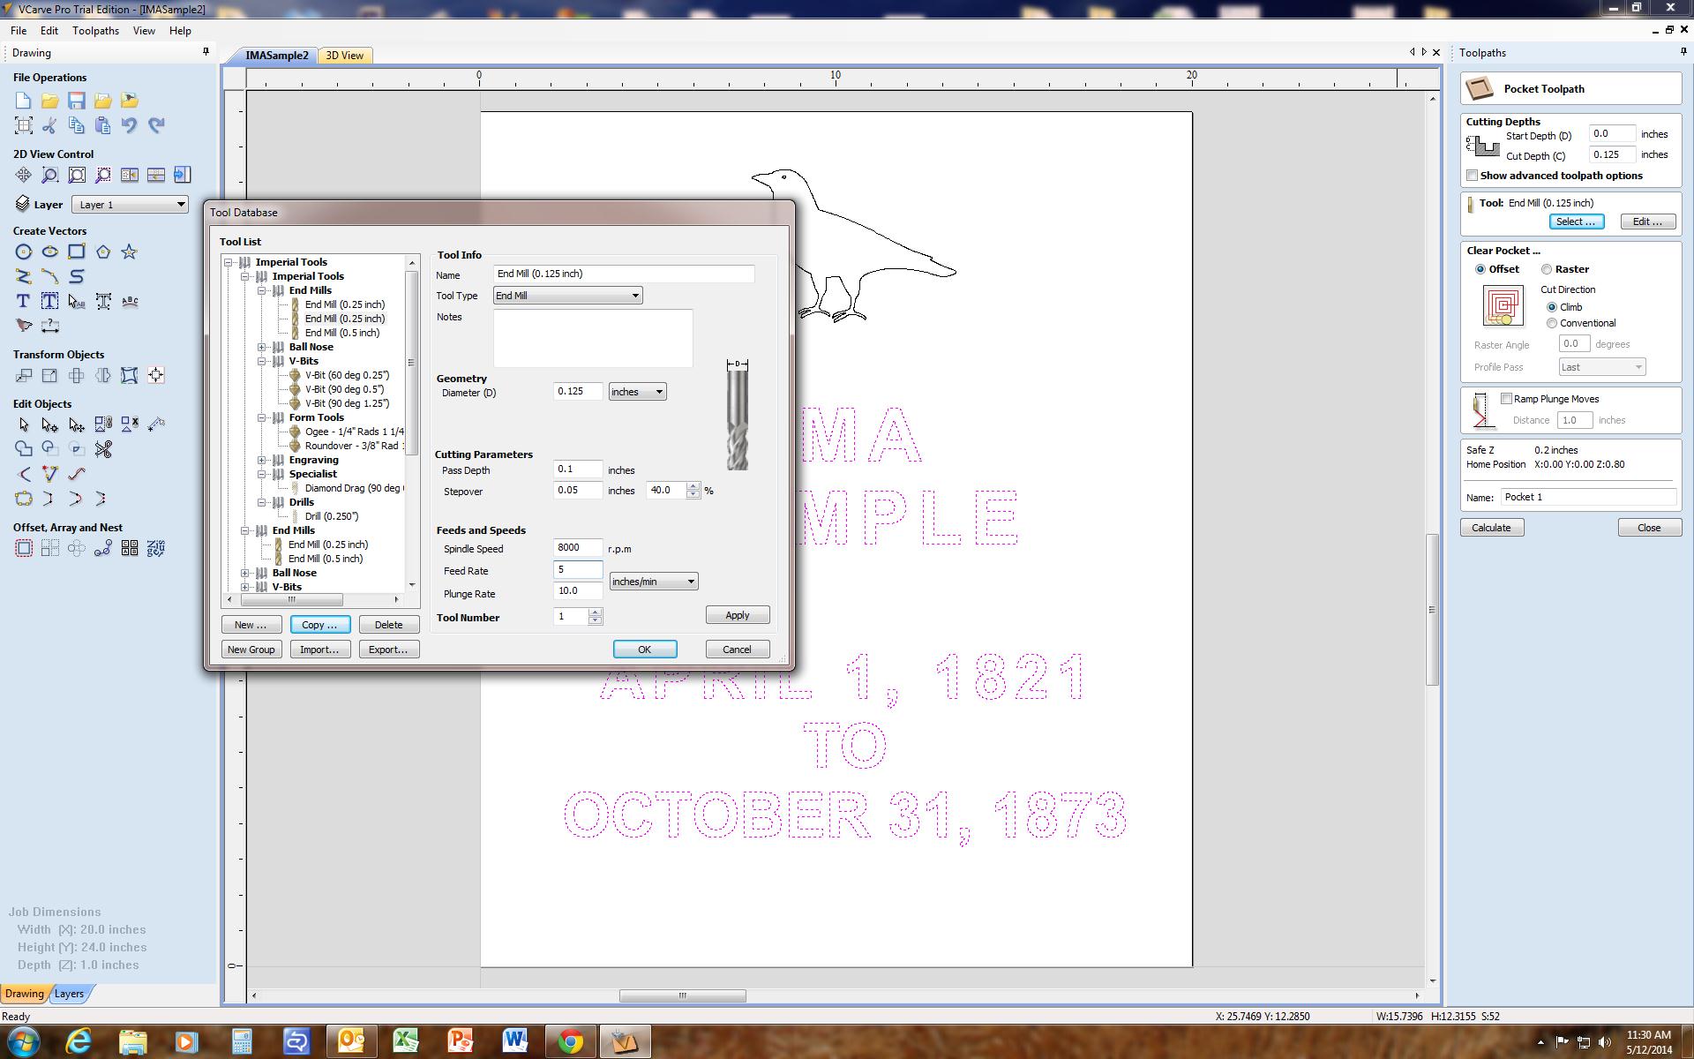This screenshot has width=1694, height=1059.
Task: Select the Pan 2D view tool
Action: coord(24,175)
